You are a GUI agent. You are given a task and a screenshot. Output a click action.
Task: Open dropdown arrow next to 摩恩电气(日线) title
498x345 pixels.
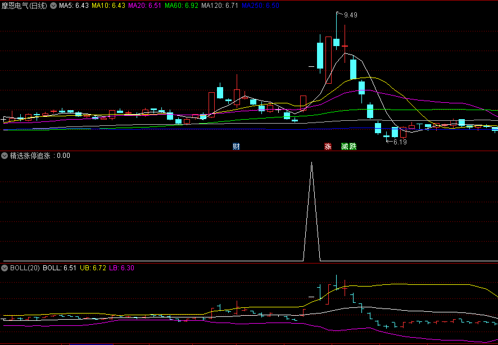tap(53, 6)
